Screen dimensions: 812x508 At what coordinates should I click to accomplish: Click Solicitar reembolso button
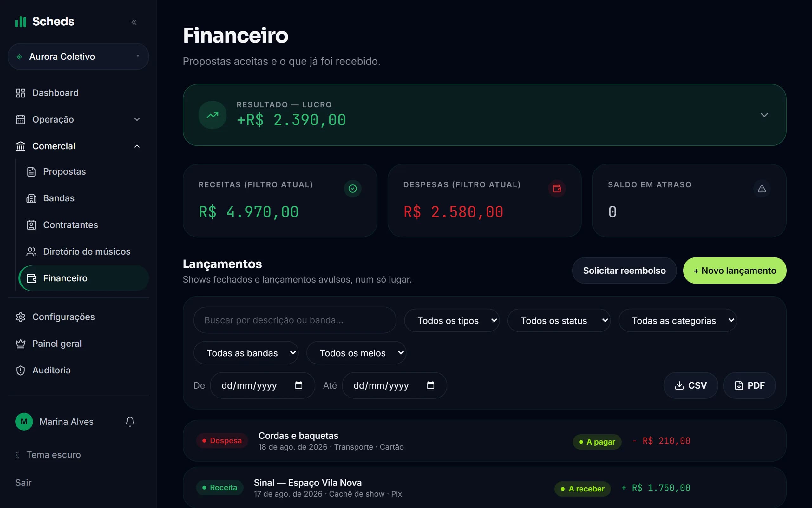624,271
